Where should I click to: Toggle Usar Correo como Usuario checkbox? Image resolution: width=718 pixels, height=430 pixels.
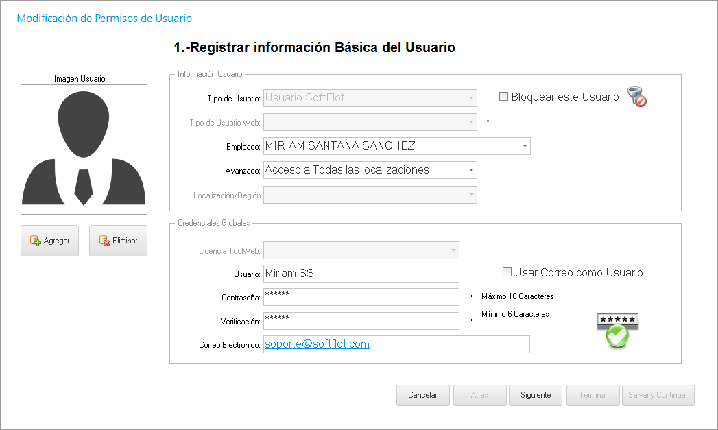(x=507, y=272)
